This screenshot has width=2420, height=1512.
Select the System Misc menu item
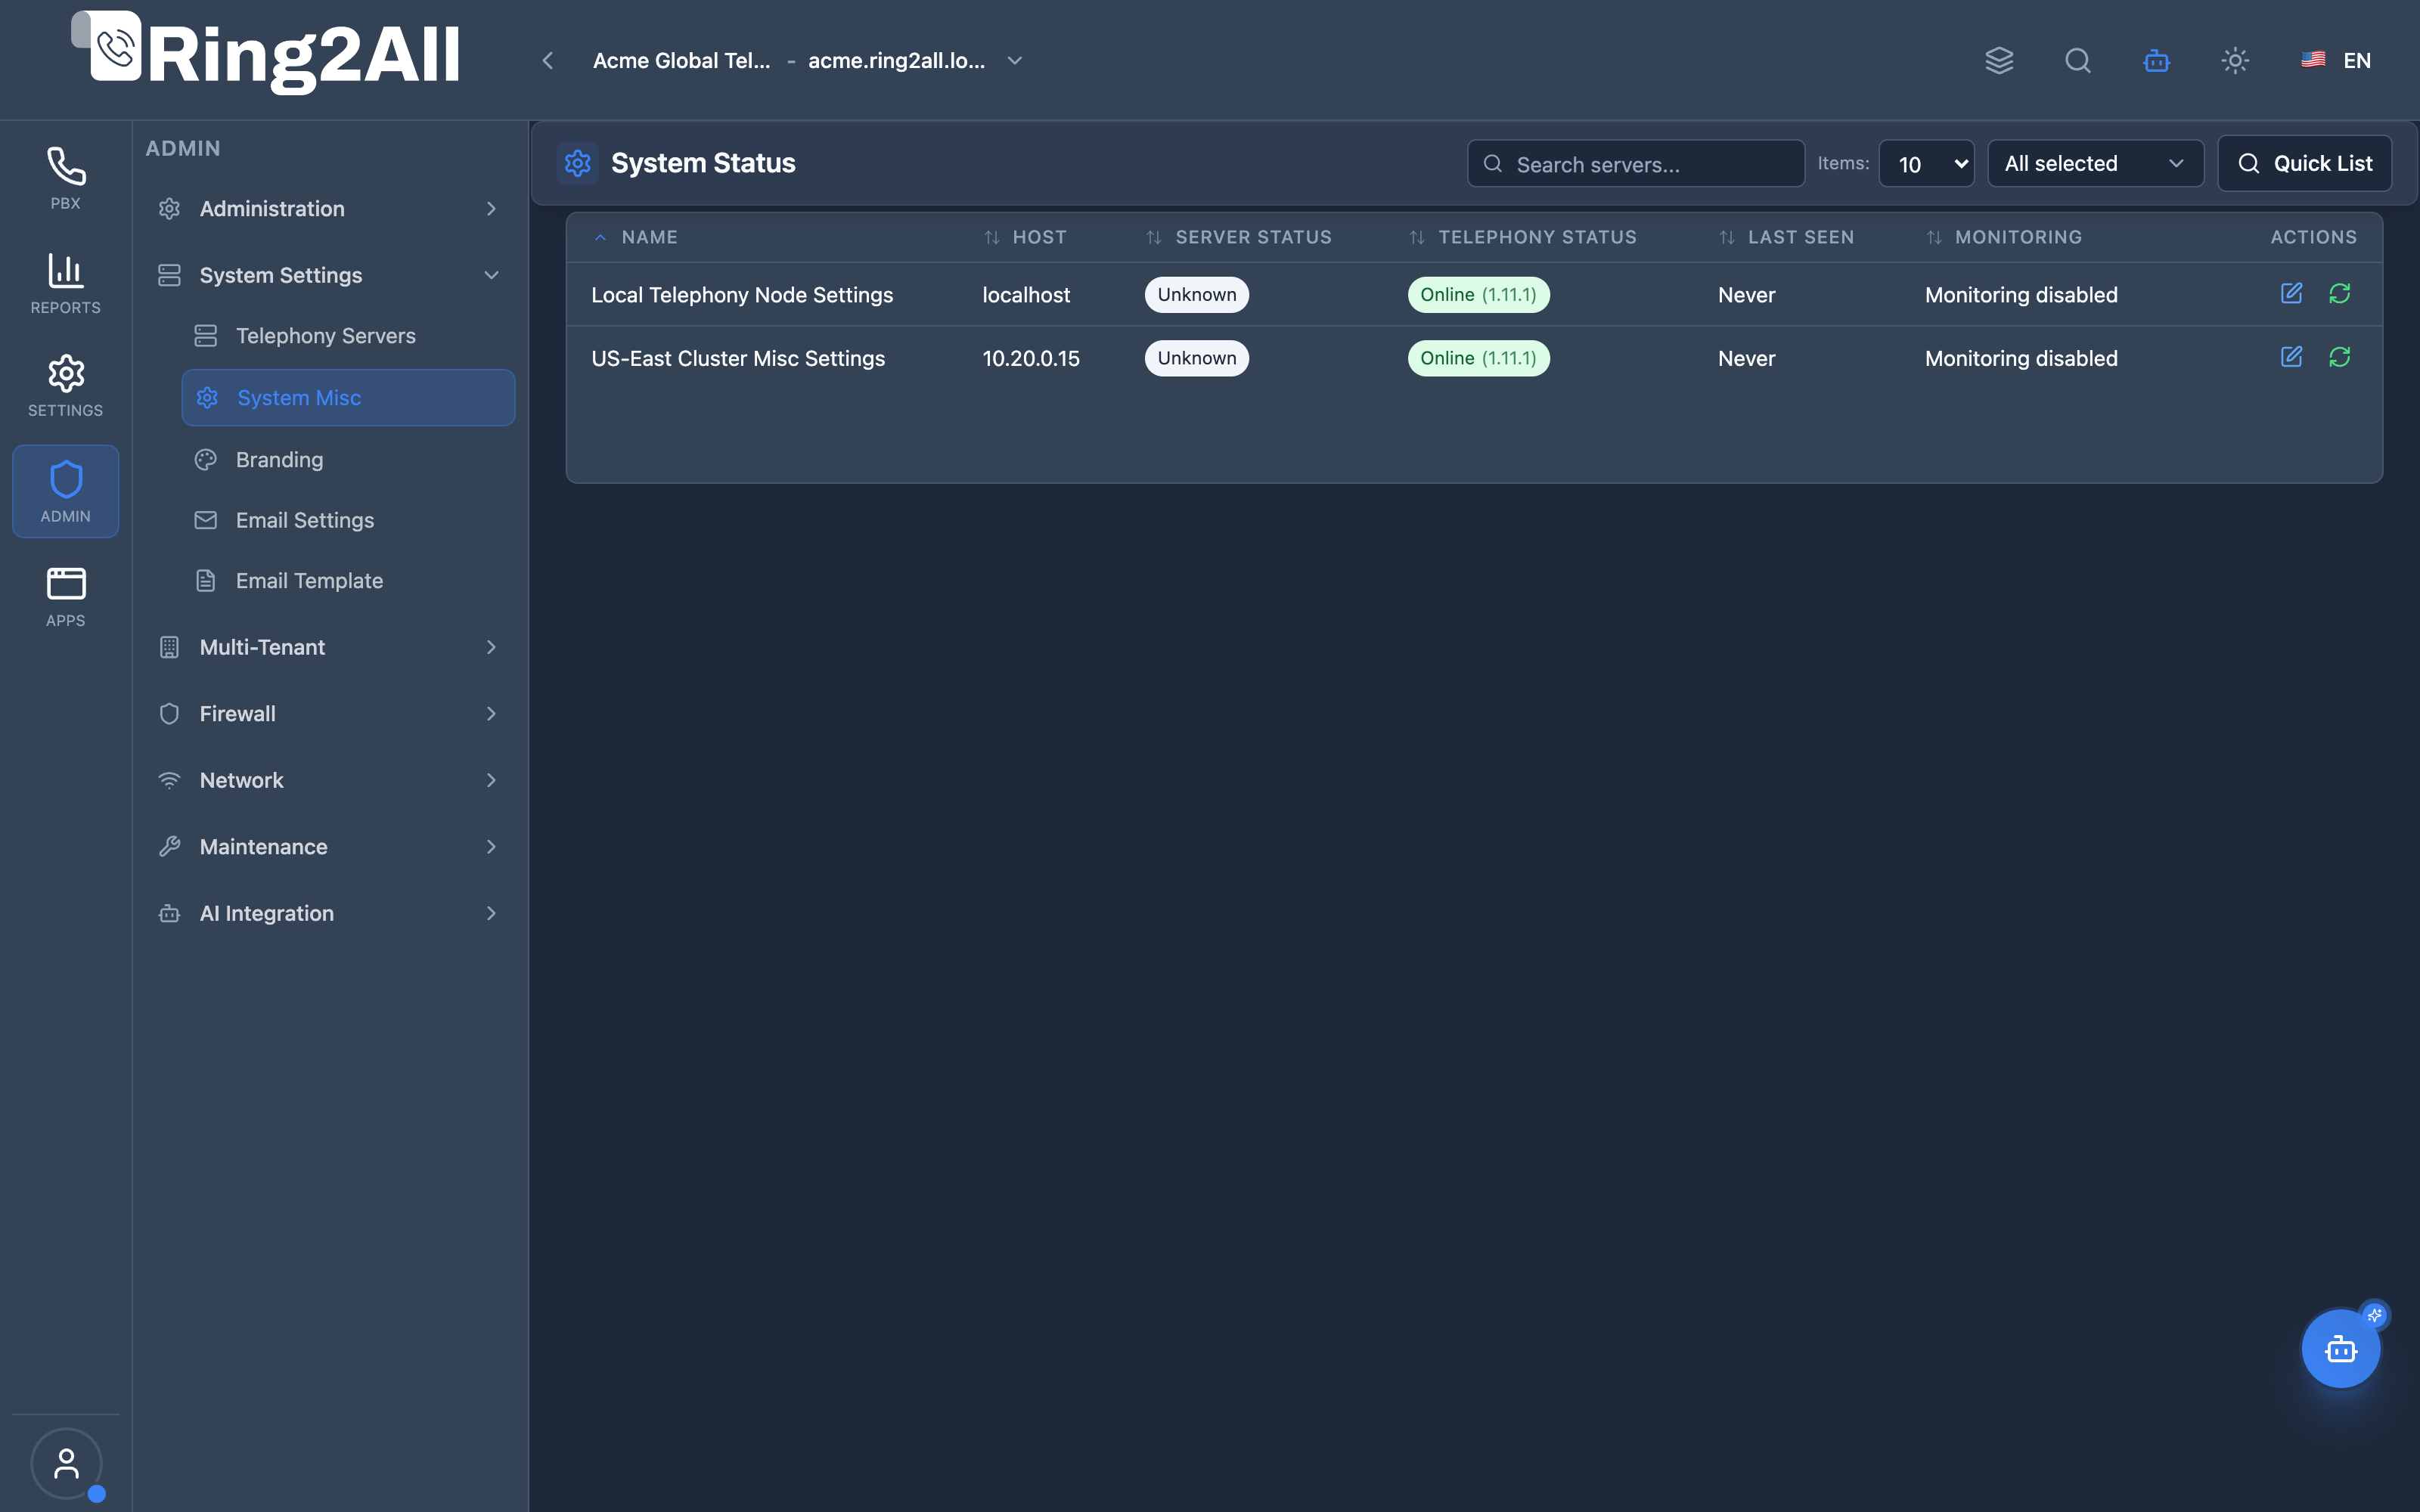(348, 398)
